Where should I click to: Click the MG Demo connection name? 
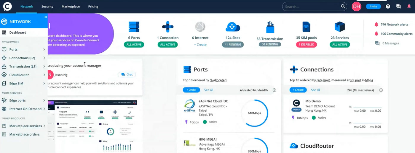313,101
